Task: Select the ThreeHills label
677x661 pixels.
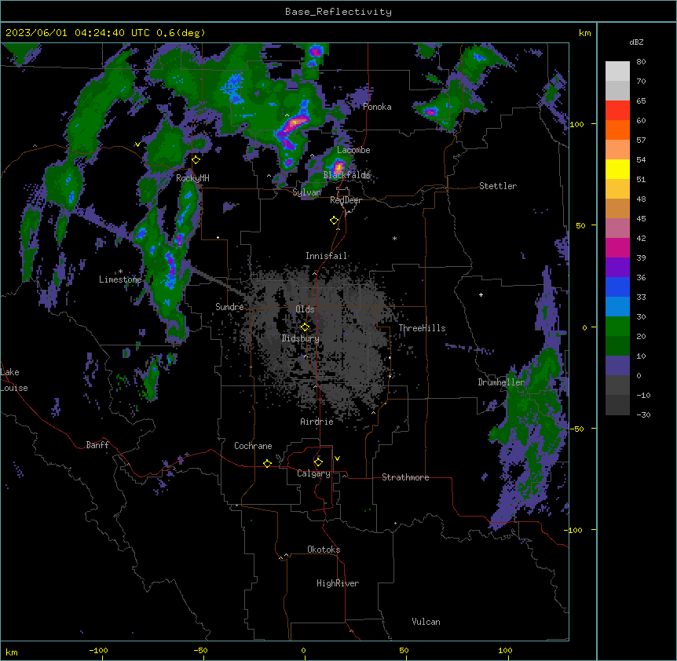Action: pos(422,328)
